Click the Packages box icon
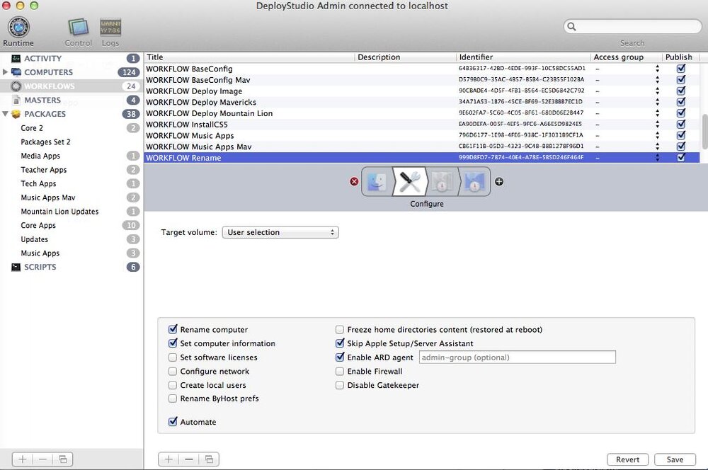The image size is (708, 470). [16, 114]
